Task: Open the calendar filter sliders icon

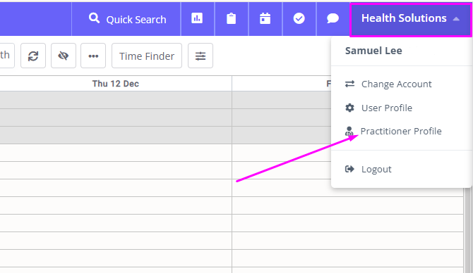Action: pyautogui.click(x=200, y=56)
